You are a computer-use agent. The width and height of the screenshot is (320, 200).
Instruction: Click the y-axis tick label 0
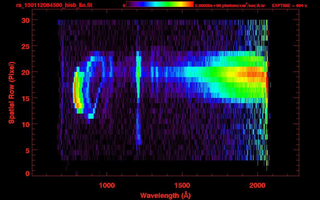(x=27, y=173)
